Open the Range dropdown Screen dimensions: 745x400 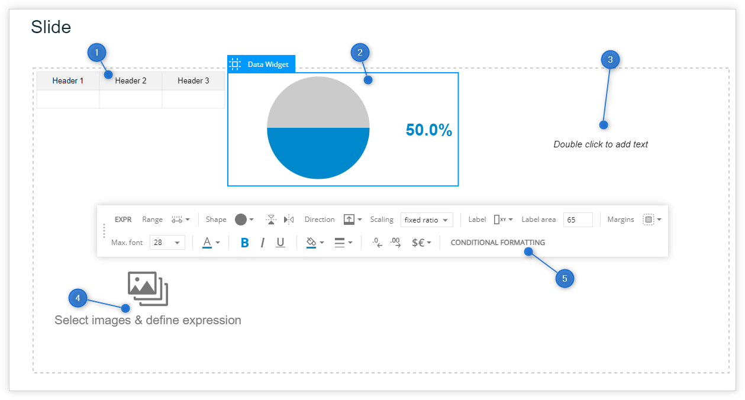click(x=180, y=220)
